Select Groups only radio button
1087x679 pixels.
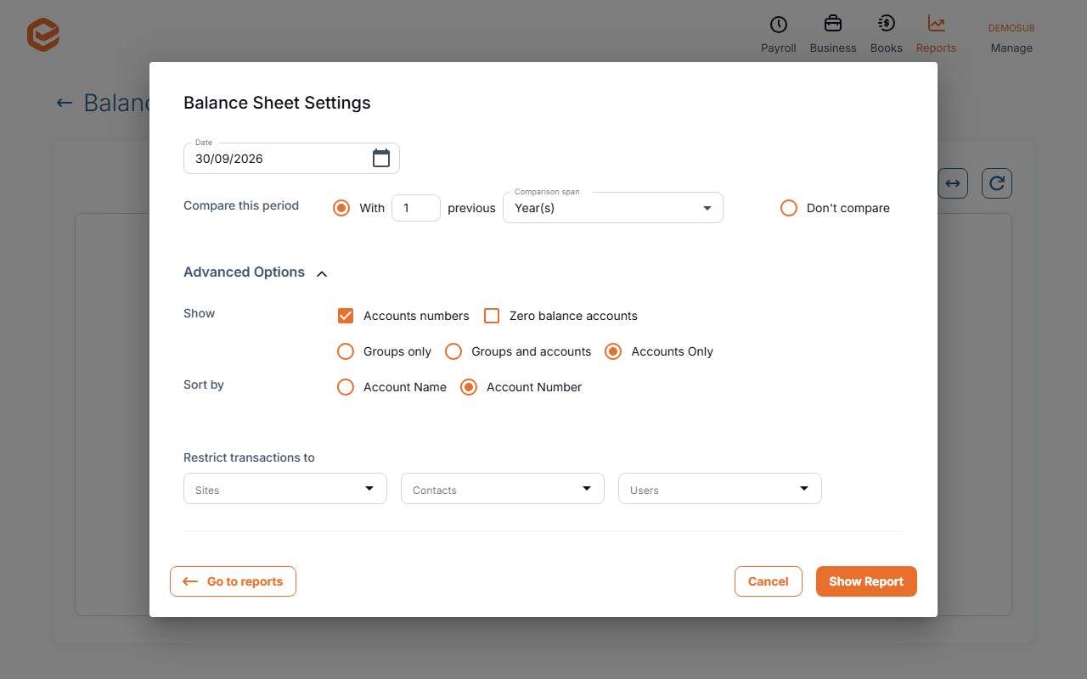point(346,351)
